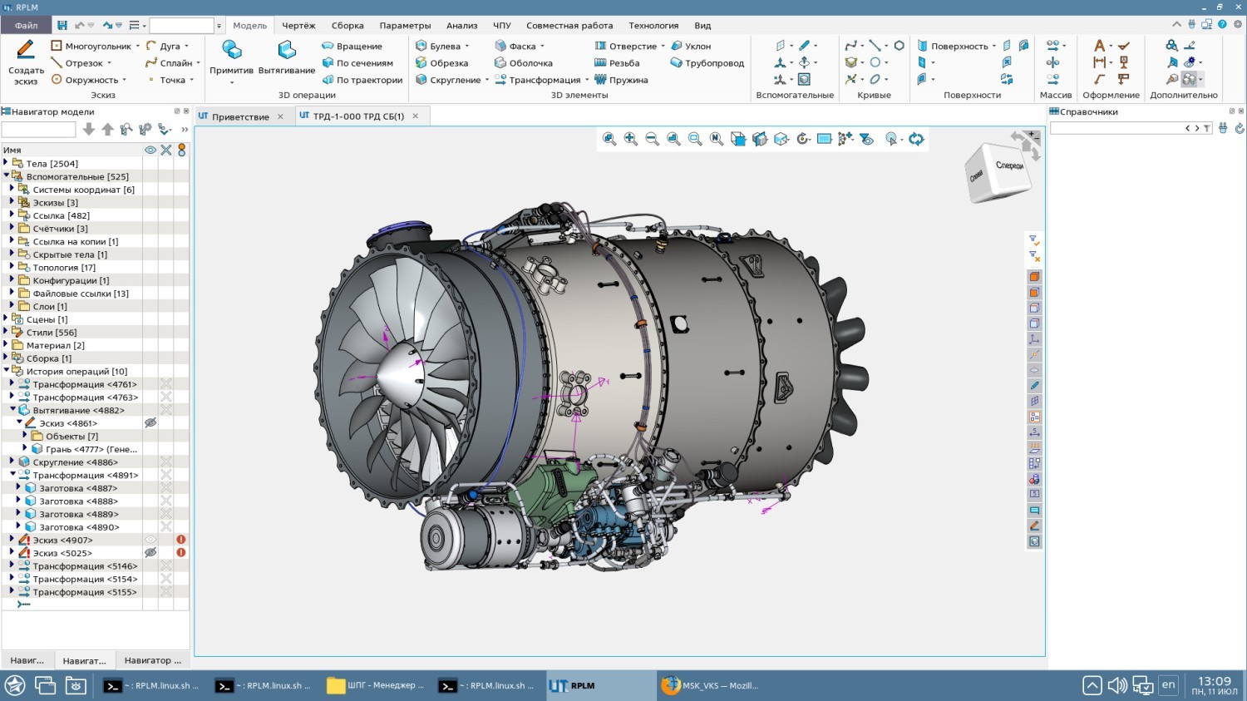Click the eye column header icon in navigator
The height and width of the screenshot is (701, 1247).
(150, 151)
